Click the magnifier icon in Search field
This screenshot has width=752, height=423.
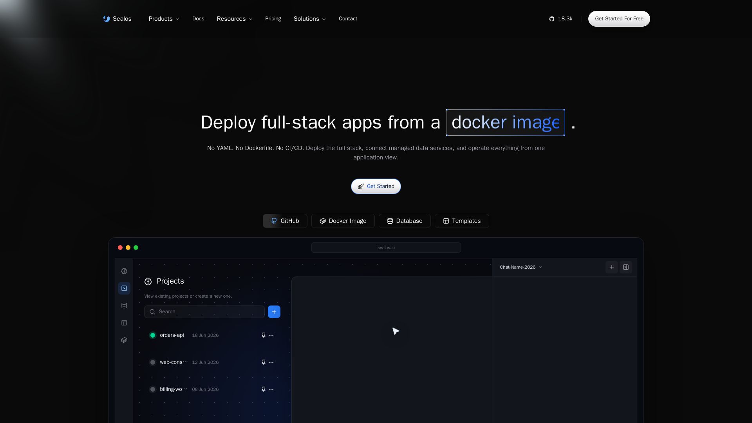click(x=152, y=312)
